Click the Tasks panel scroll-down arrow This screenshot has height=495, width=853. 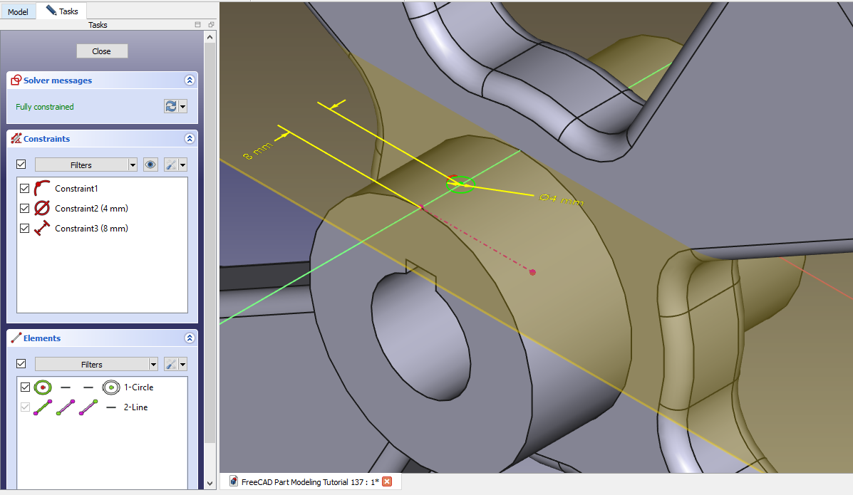pyautogui.click(x=210, y=484)
